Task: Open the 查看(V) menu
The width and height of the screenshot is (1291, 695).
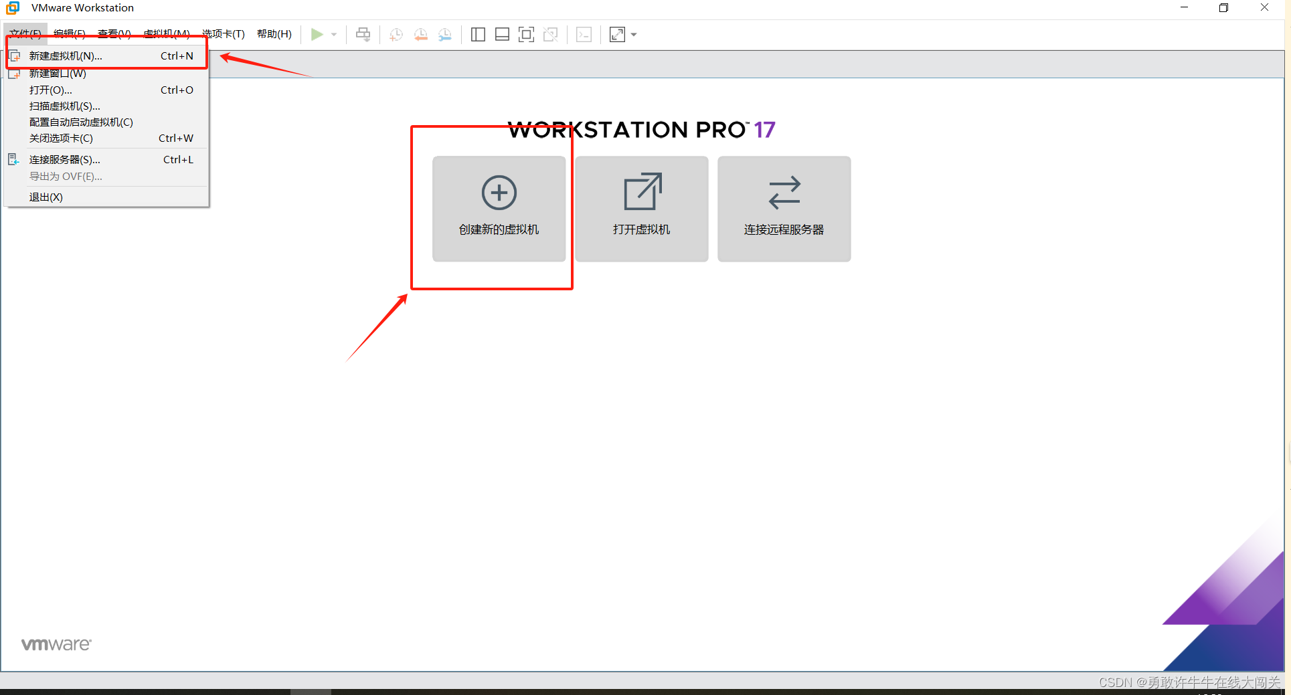Action: [x=114, y=34]
